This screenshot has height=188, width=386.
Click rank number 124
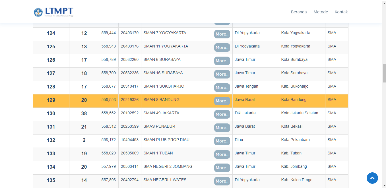[51, 33]
